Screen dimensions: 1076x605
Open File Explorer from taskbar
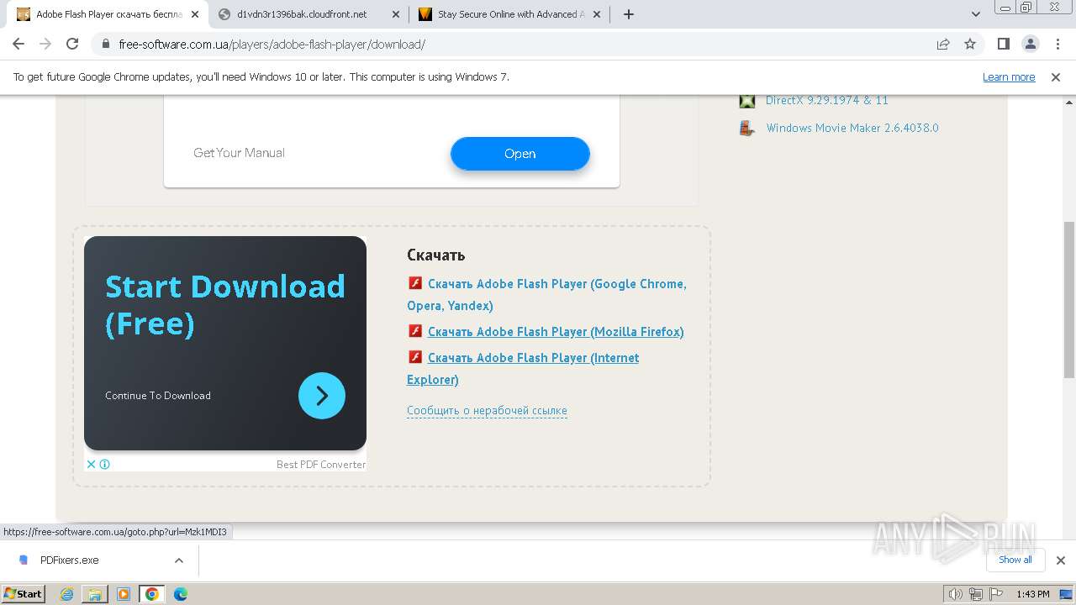pos(95,594)
